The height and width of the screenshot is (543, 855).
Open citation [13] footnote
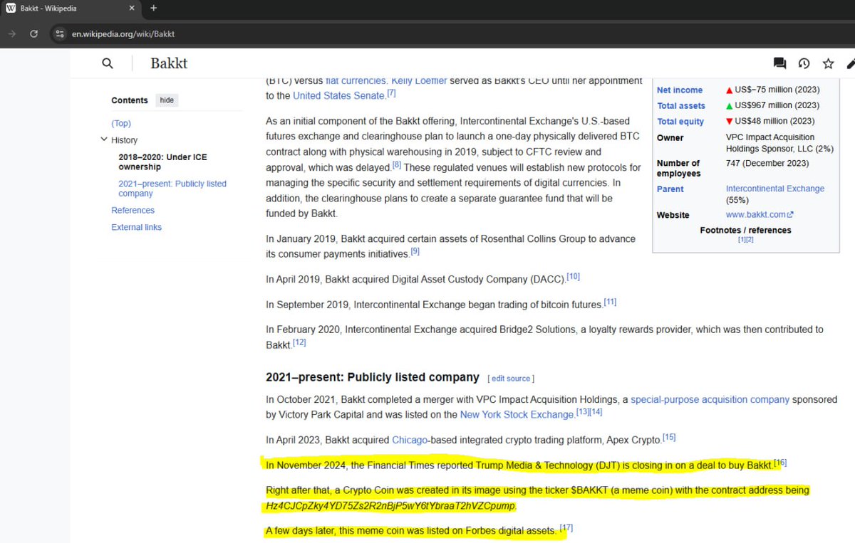[x=582, y=412]
